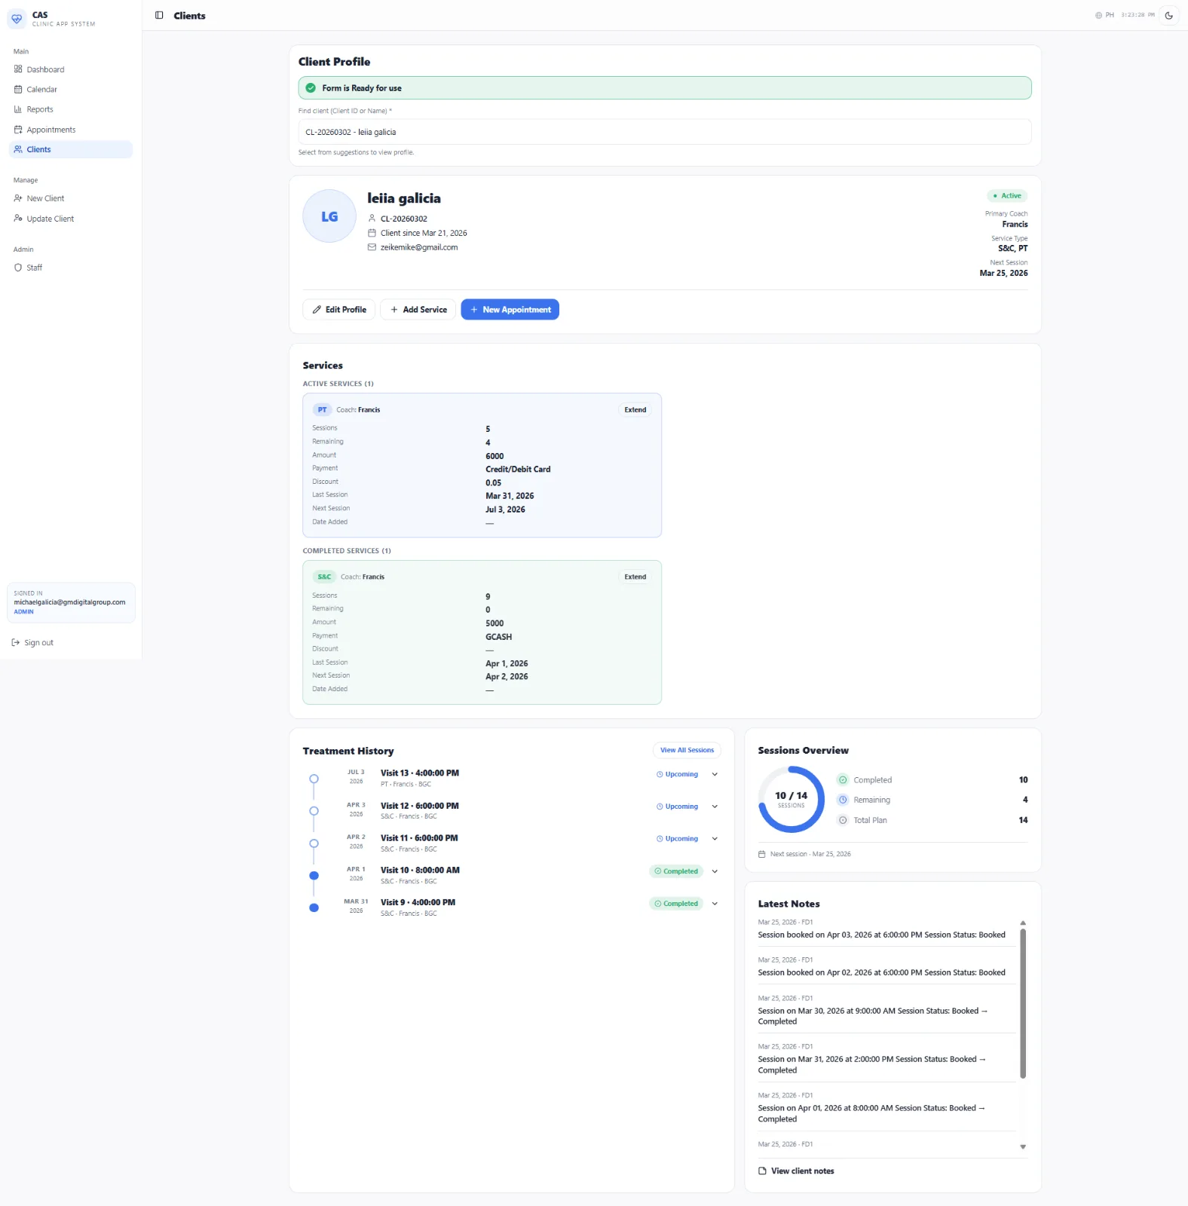Click Client since Mar 21, 2026 text
The width and height of the screenshot is (1188, 1206).
pyautogui.click(x=424, y=233)
